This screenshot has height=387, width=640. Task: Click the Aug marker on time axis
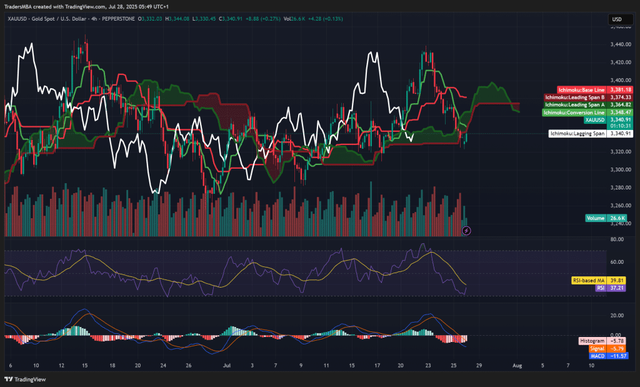point(517,364)
